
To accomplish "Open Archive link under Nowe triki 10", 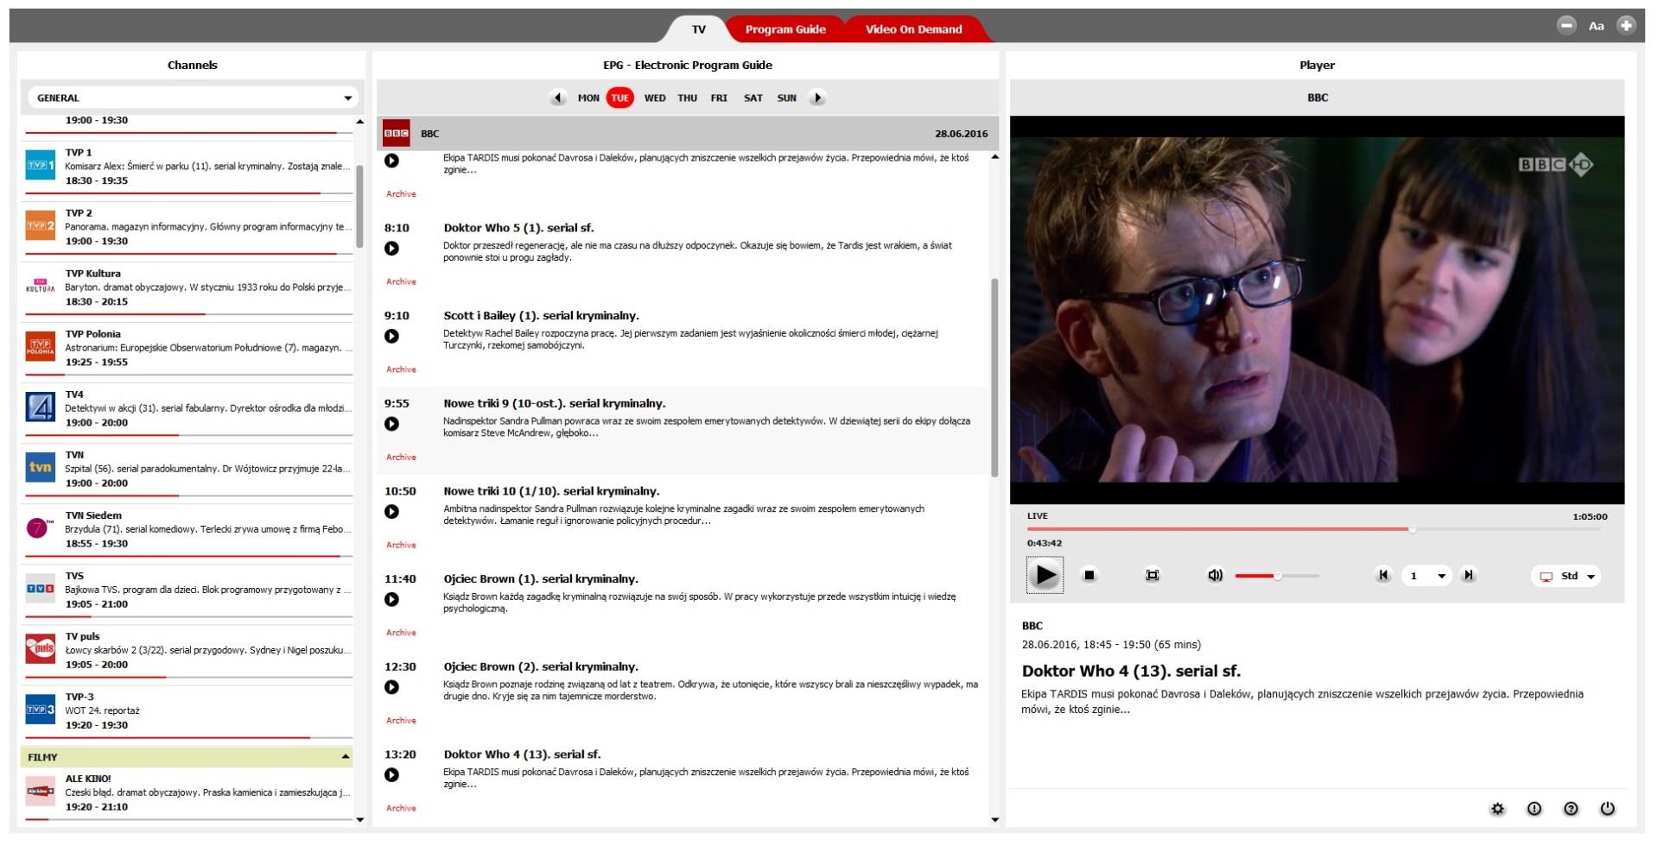I will [x=401, y=546].
